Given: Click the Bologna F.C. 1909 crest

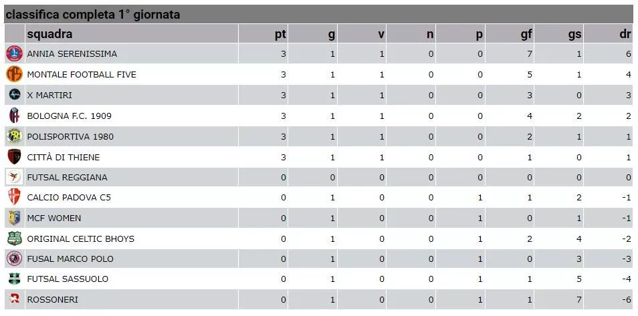Looking at the screenshot, I should tap(14, 116).
